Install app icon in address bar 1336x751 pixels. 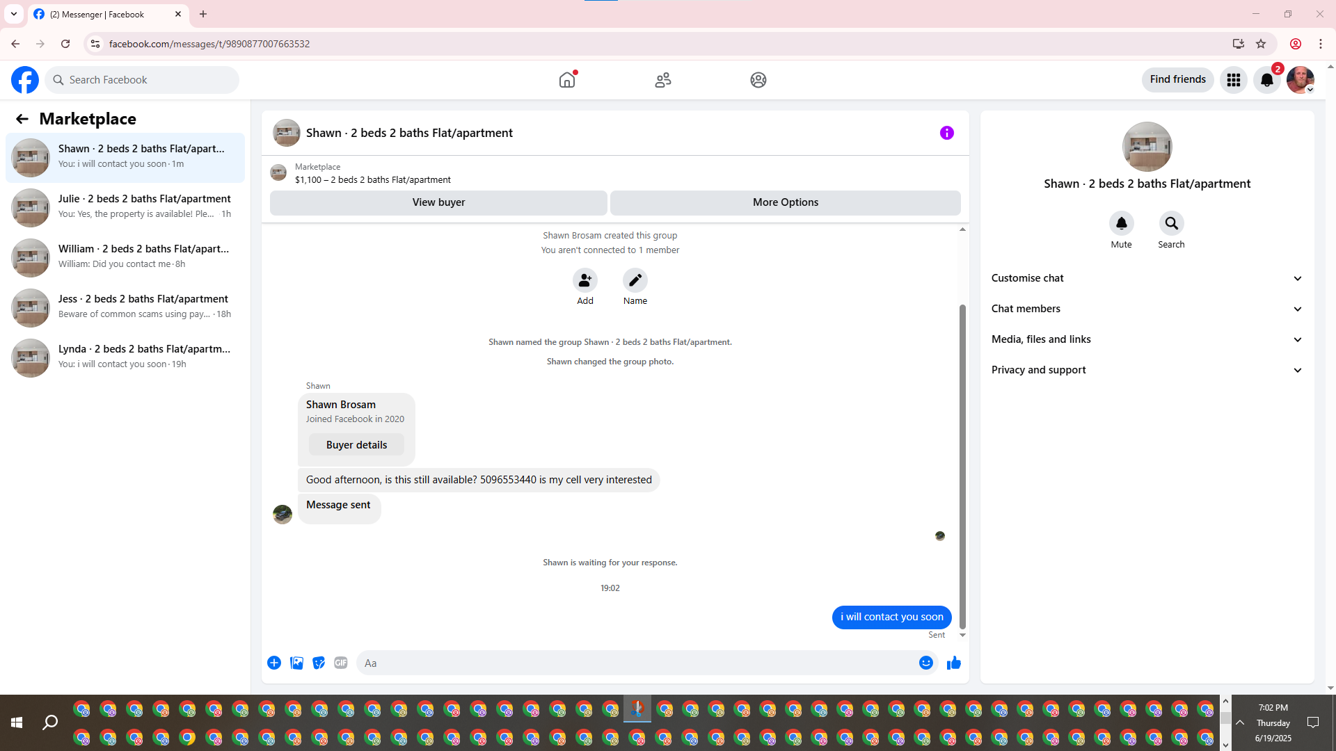click(1239, 44)
